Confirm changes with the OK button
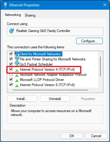The height and width of the screenshot is (142, 110). [x=72, y=136]
